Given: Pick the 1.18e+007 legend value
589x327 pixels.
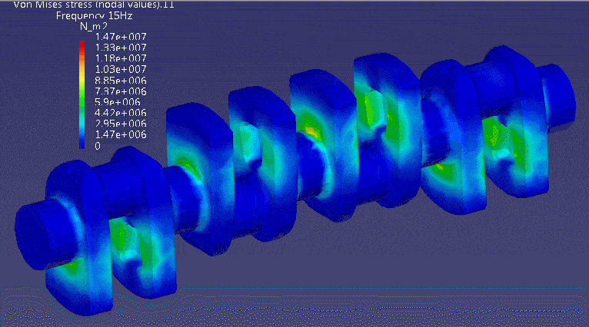Looking at the screenshot, I should (120, 58).
